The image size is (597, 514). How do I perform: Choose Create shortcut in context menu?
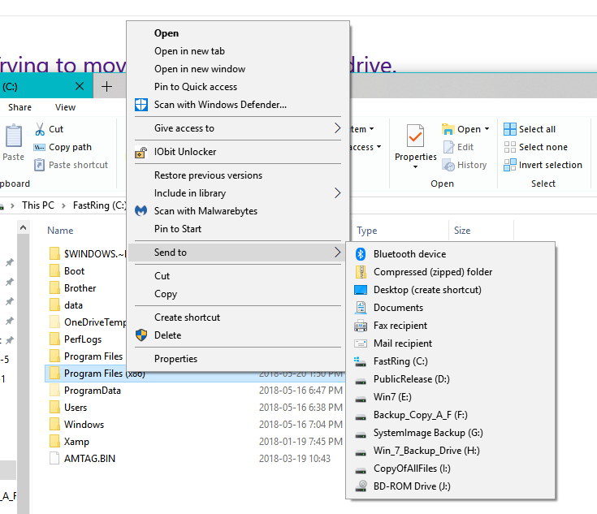tap(188, 317)
